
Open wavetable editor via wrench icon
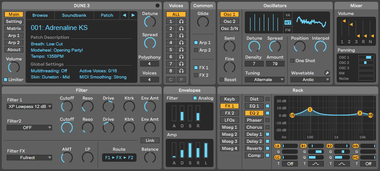pyautogui.click(x=327, y=73)
